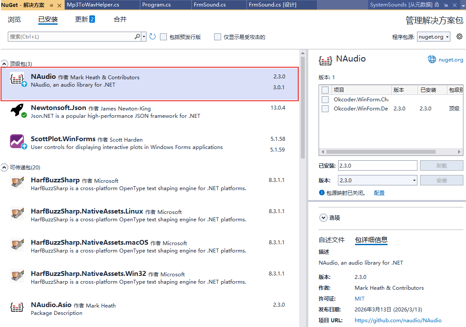Switch to the 更新 tab
The width and height of the screenshot is (466, 327).
pyautogui.click(x=85, y=19)
